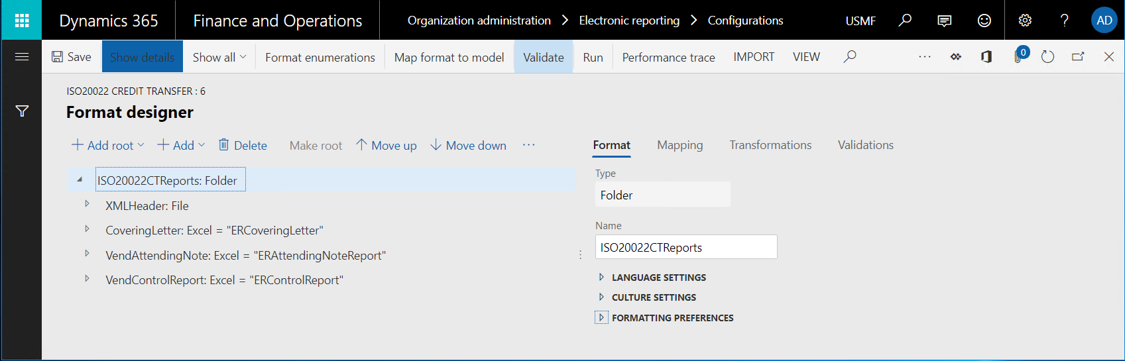Click the Dynamics 365 home link

pyautogui.click(x=109, y=21)
